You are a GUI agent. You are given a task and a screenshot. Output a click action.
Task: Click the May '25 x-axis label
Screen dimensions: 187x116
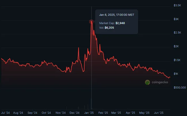point(144,113)
